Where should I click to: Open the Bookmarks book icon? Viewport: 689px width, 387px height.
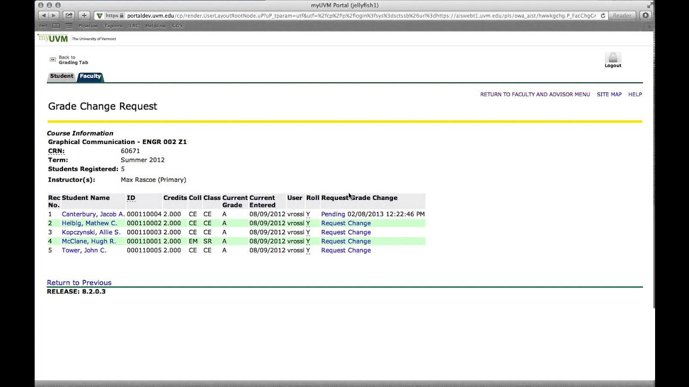tap(56, 26)
